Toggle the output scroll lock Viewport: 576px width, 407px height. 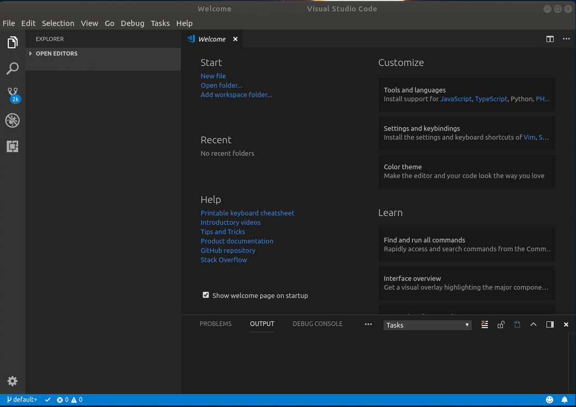[x=500, y=324]
